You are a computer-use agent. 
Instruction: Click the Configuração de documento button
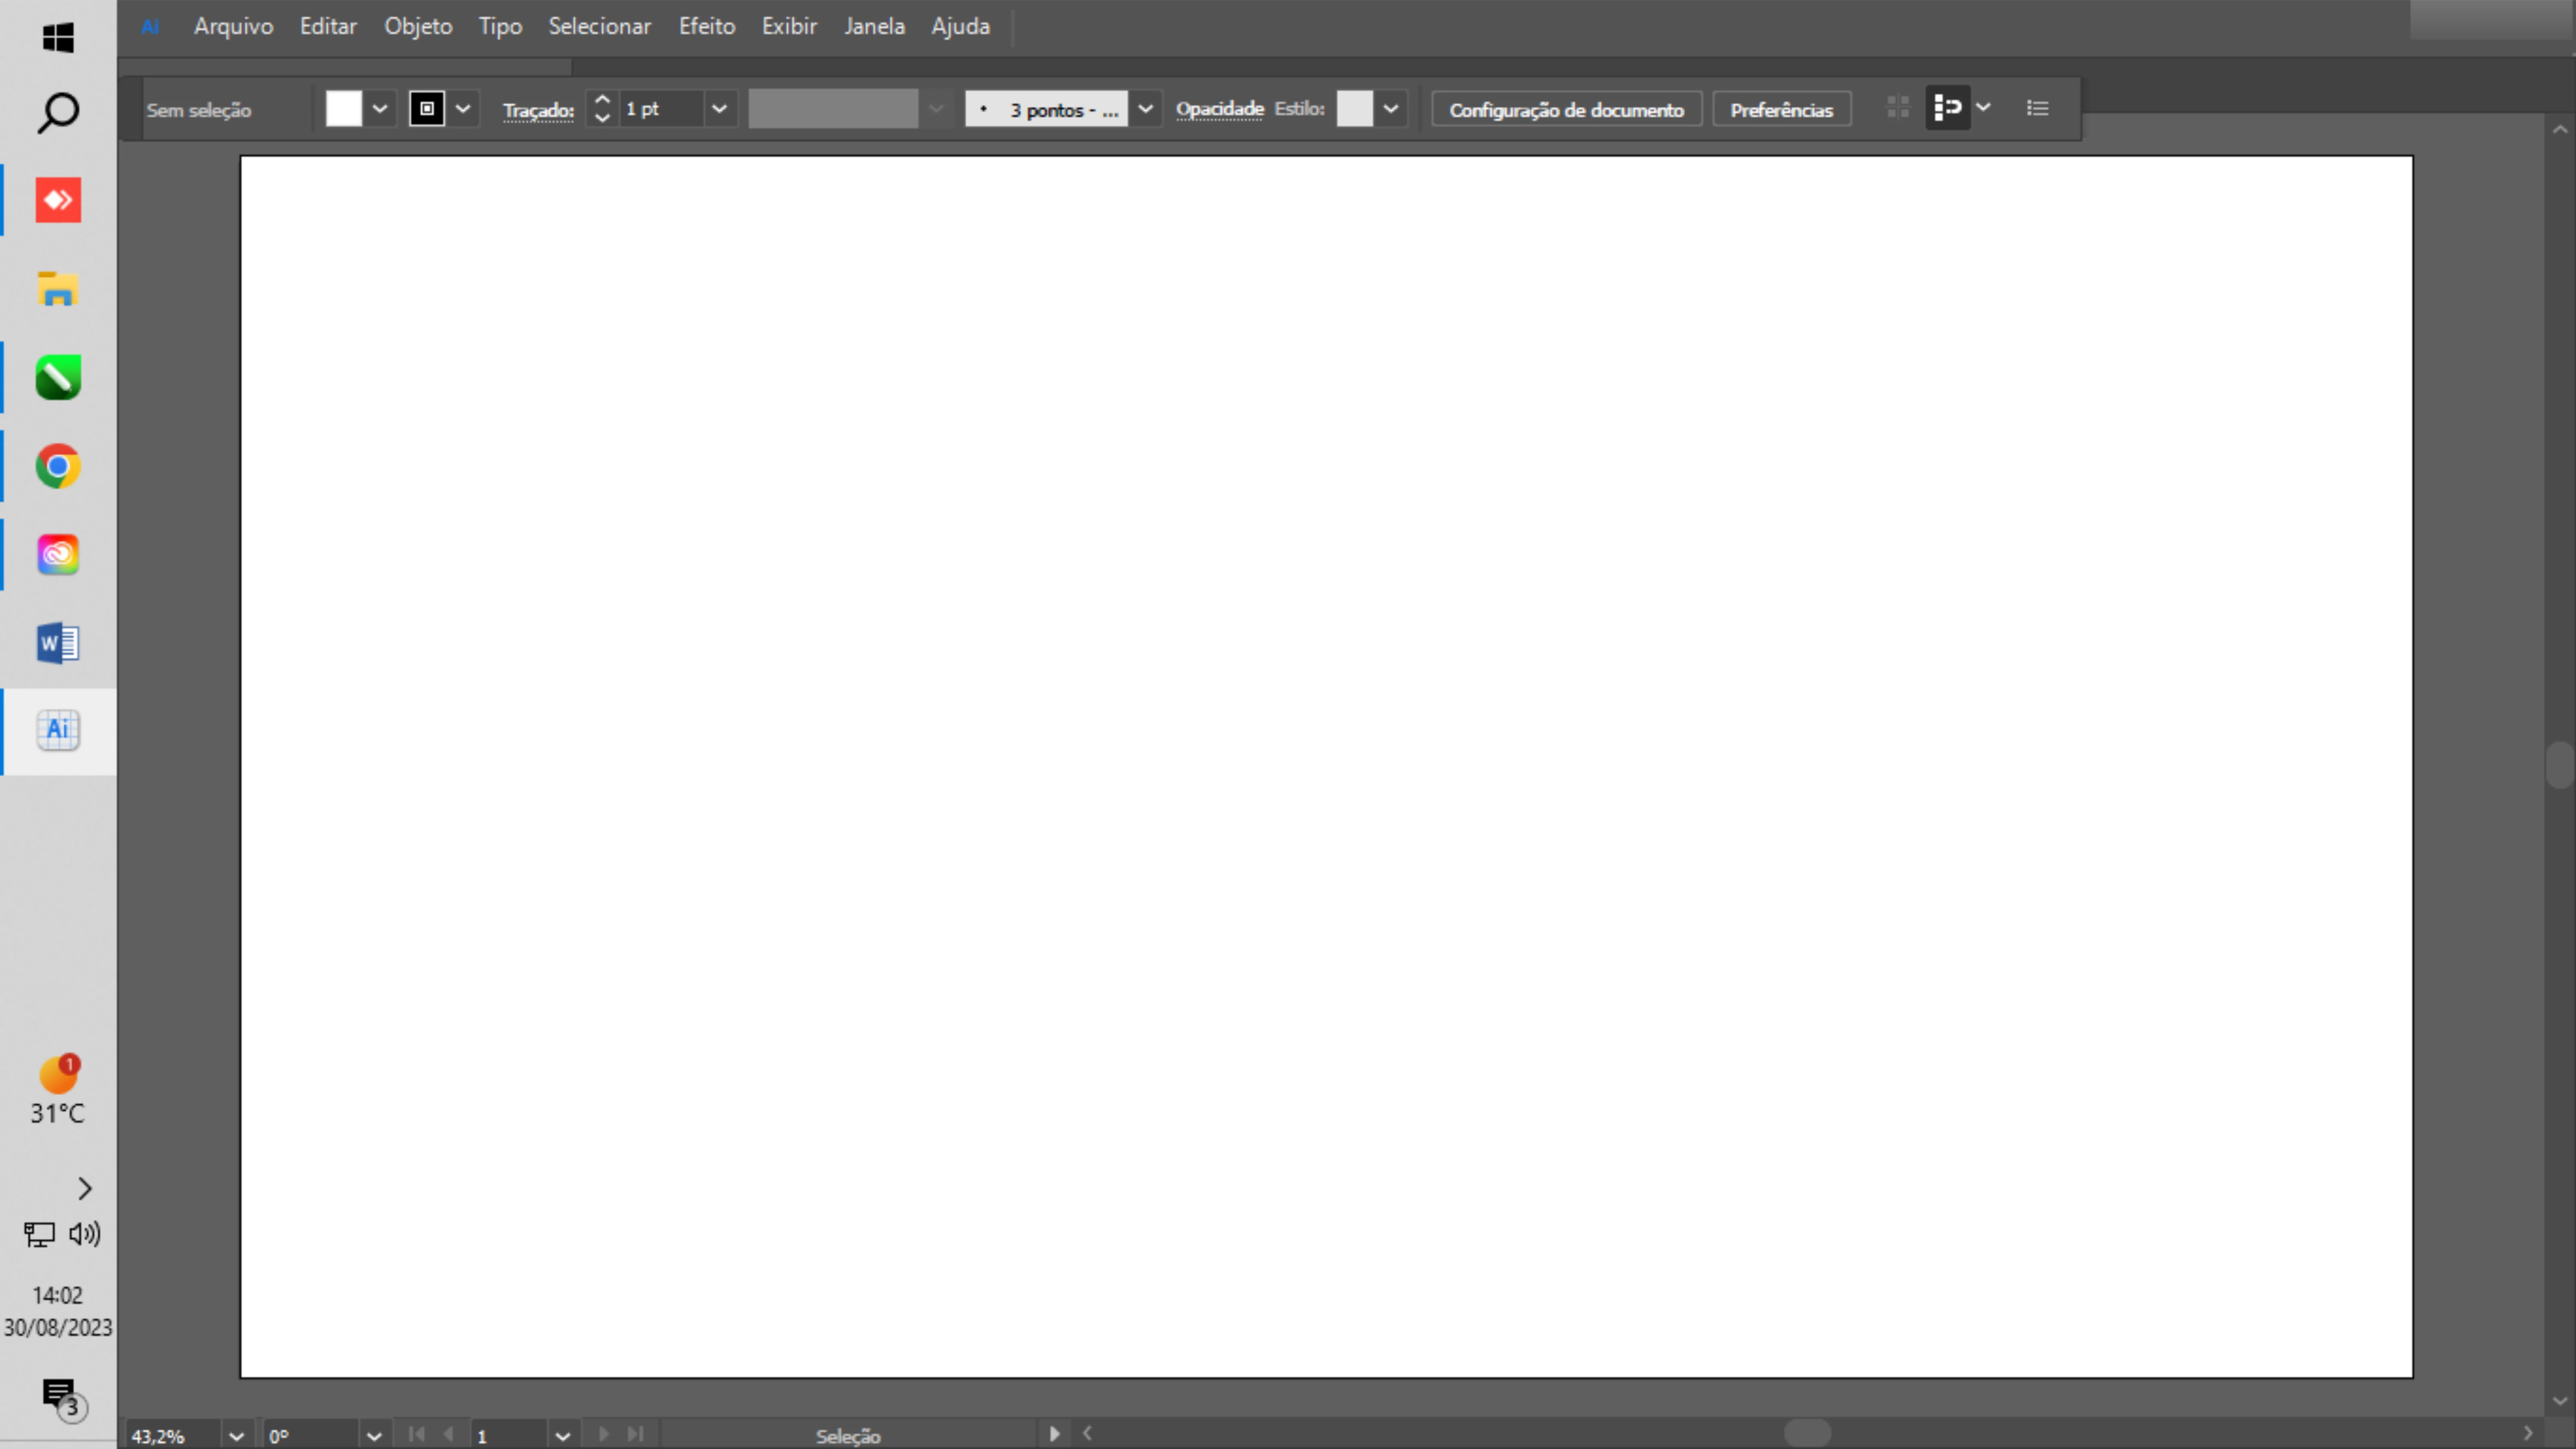1566,110
